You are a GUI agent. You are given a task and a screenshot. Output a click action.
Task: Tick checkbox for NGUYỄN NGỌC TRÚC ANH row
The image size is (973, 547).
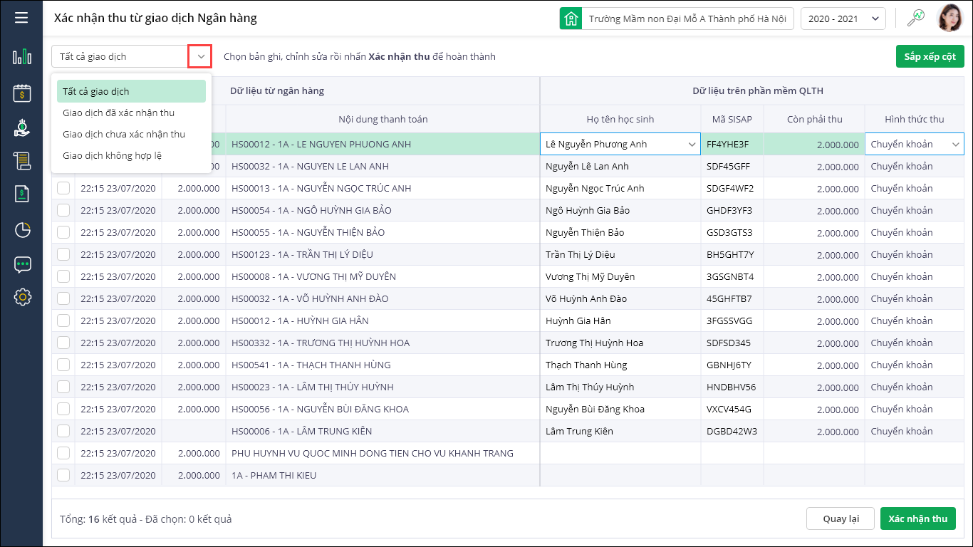[63, 189]
